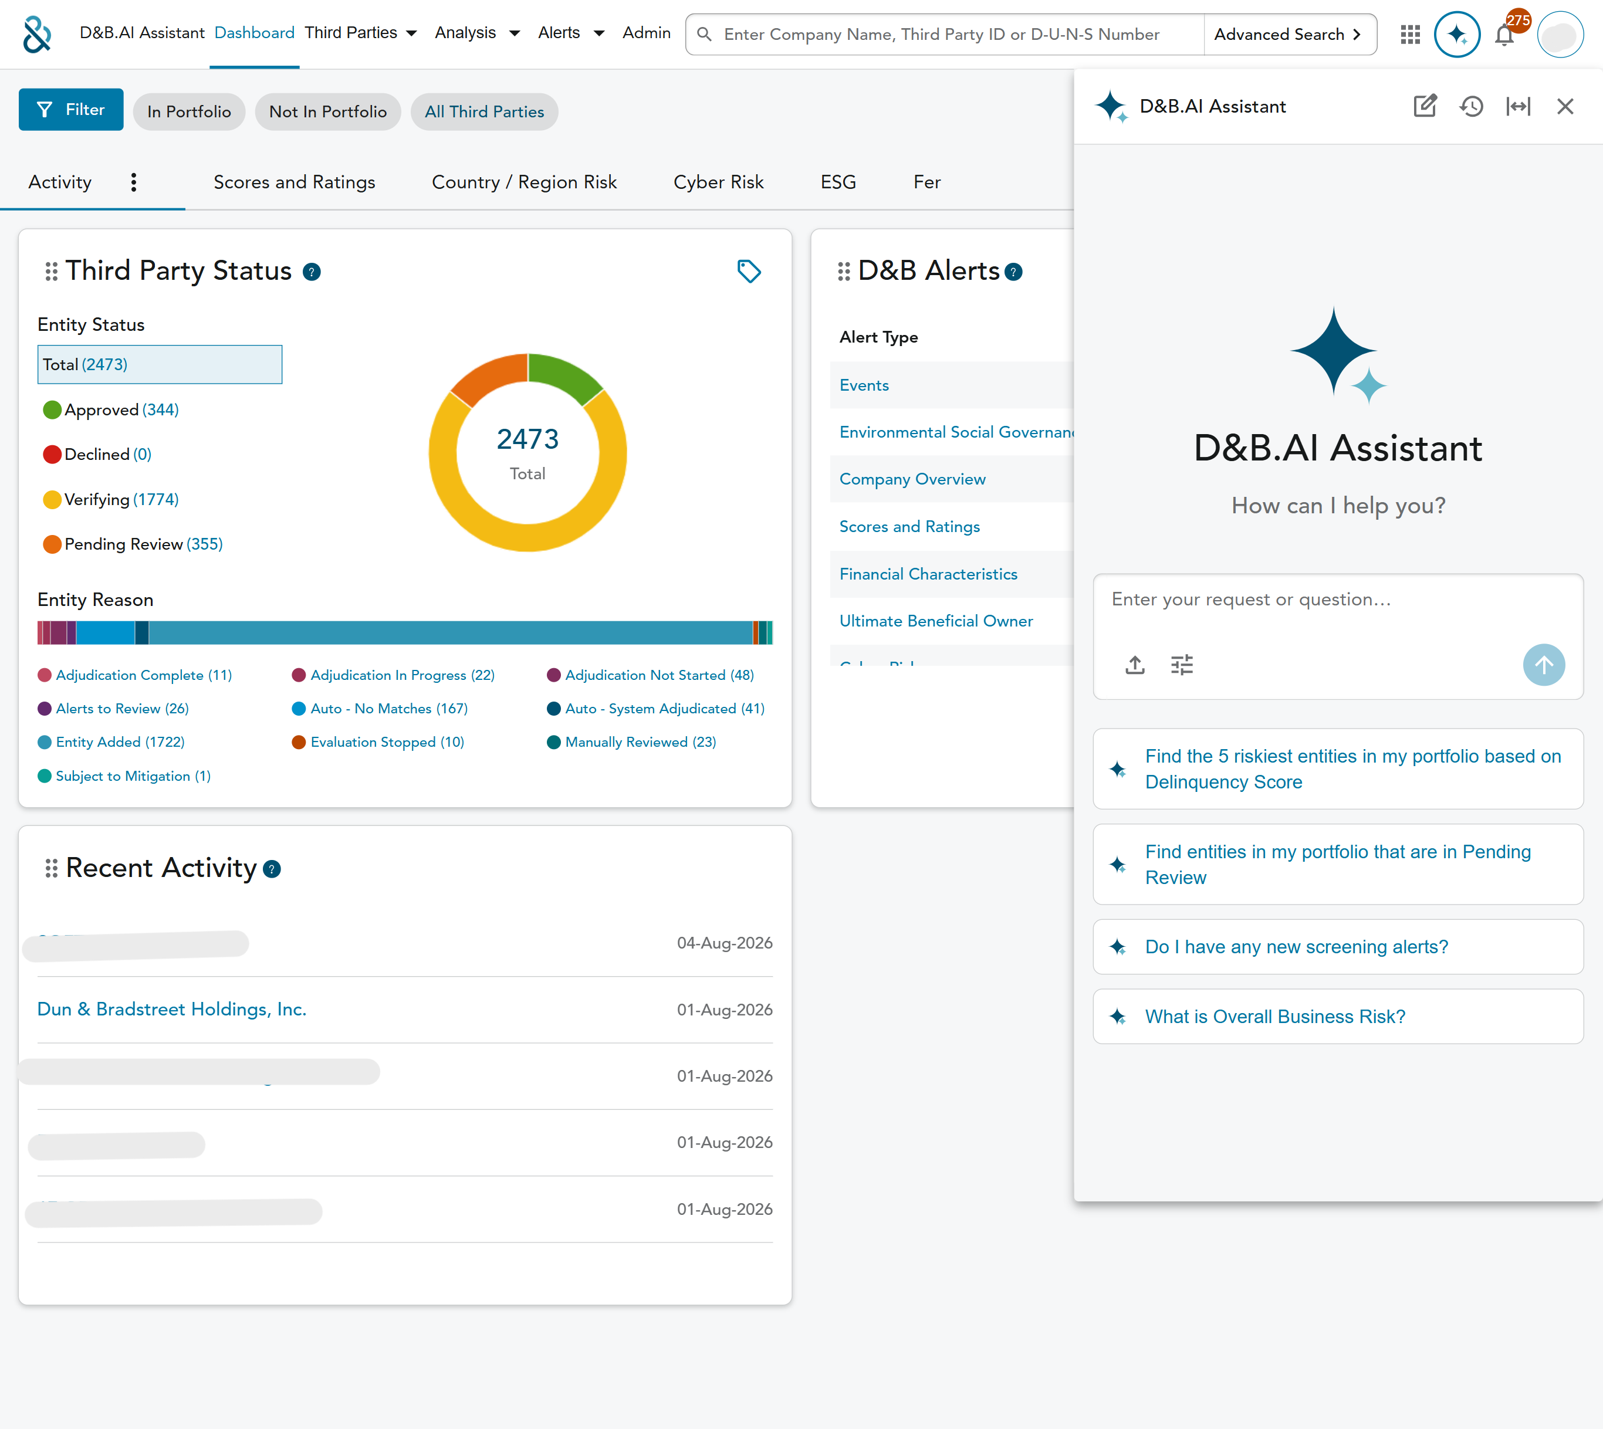
Task: Expand the Third Parties menu
Action: (x=360, y=33)
